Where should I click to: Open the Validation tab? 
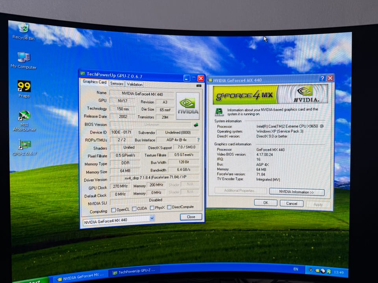pos(135,85)
